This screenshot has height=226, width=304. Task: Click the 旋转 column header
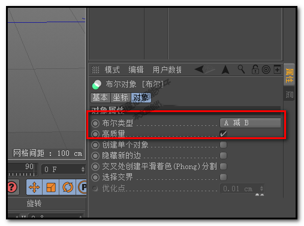[x=34, y=204]
